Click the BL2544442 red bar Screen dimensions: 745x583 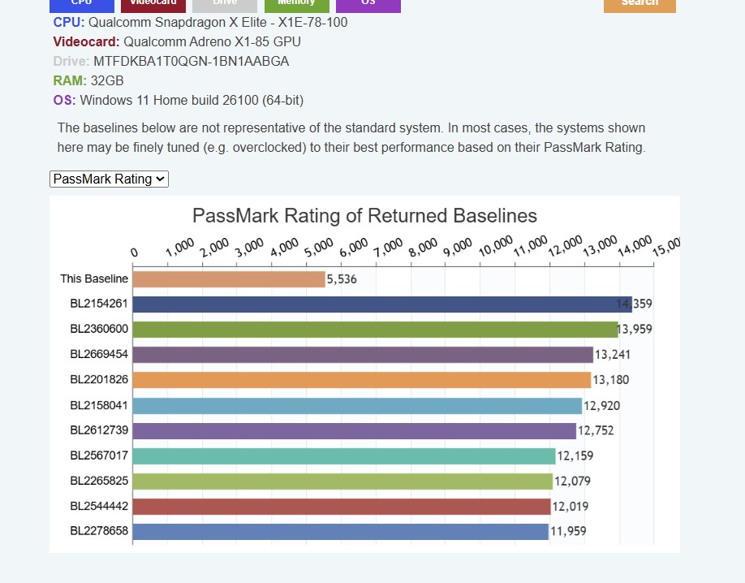342,507
